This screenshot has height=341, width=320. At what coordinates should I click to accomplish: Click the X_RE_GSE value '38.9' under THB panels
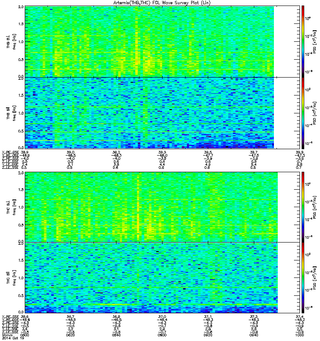25,152
